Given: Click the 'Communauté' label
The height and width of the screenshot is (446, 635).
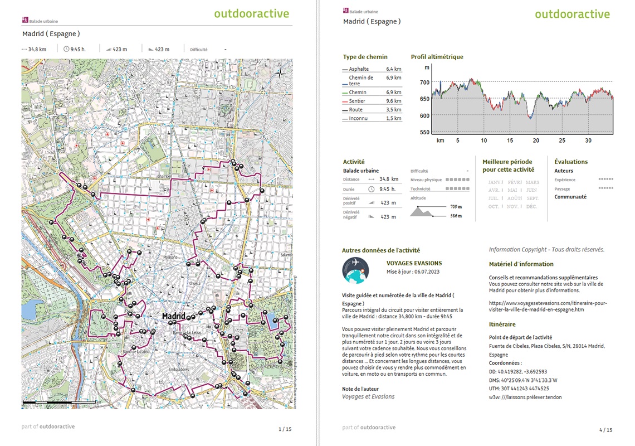Looking at the screenshot, I should 570,197.
